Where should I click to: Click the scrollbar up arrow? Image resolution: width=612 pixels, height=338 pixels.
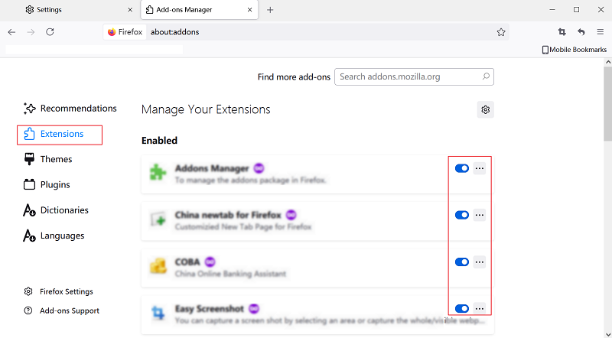coord(607,62)
